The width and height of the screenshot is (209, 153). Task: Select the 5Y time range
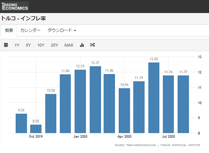(28, 45)
